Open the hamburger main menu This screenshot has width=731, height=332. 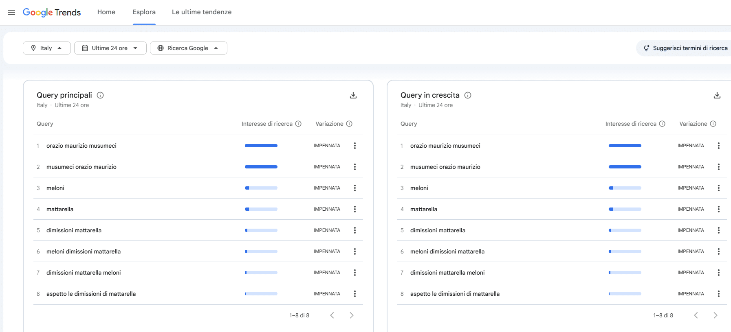pyautogui.click(x=11, y=12)
